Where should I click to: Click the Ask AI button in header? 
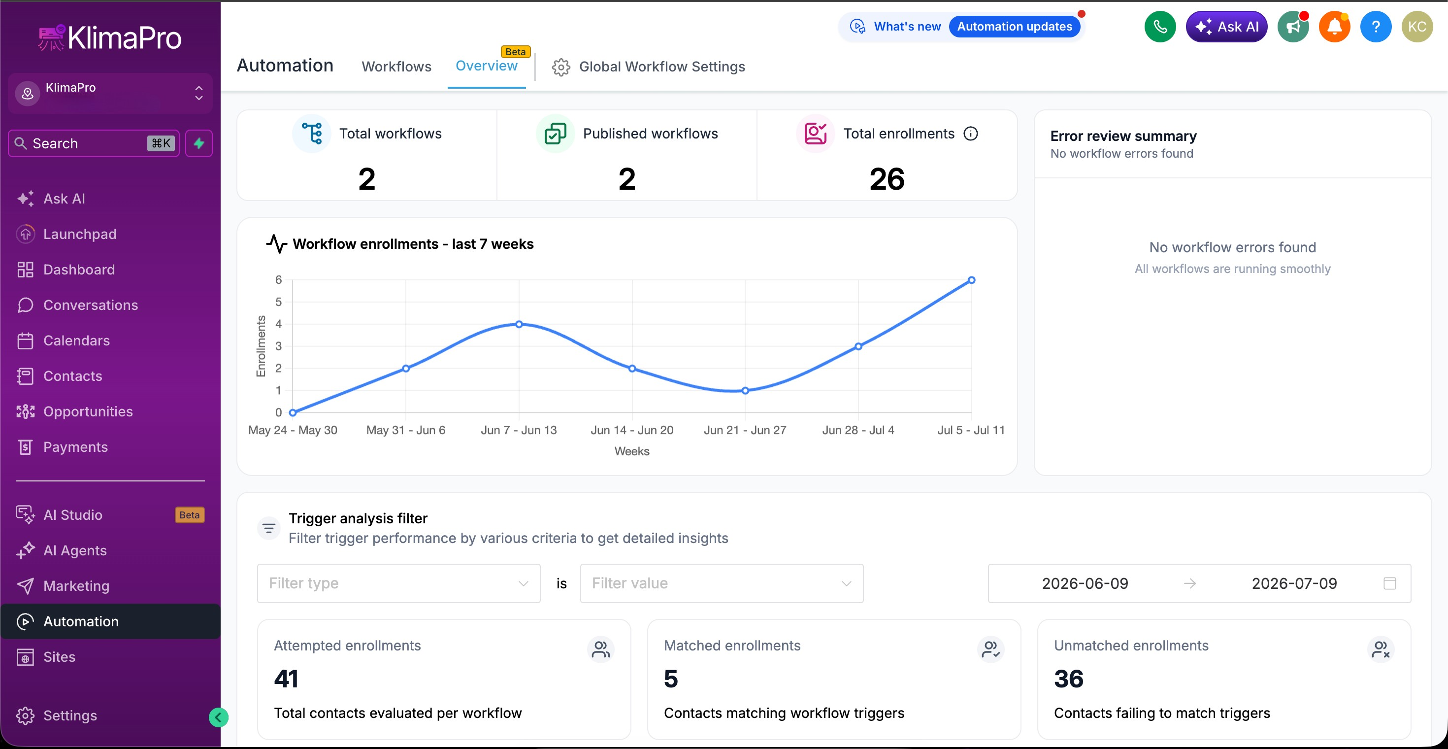click(x=1226, y=27)
